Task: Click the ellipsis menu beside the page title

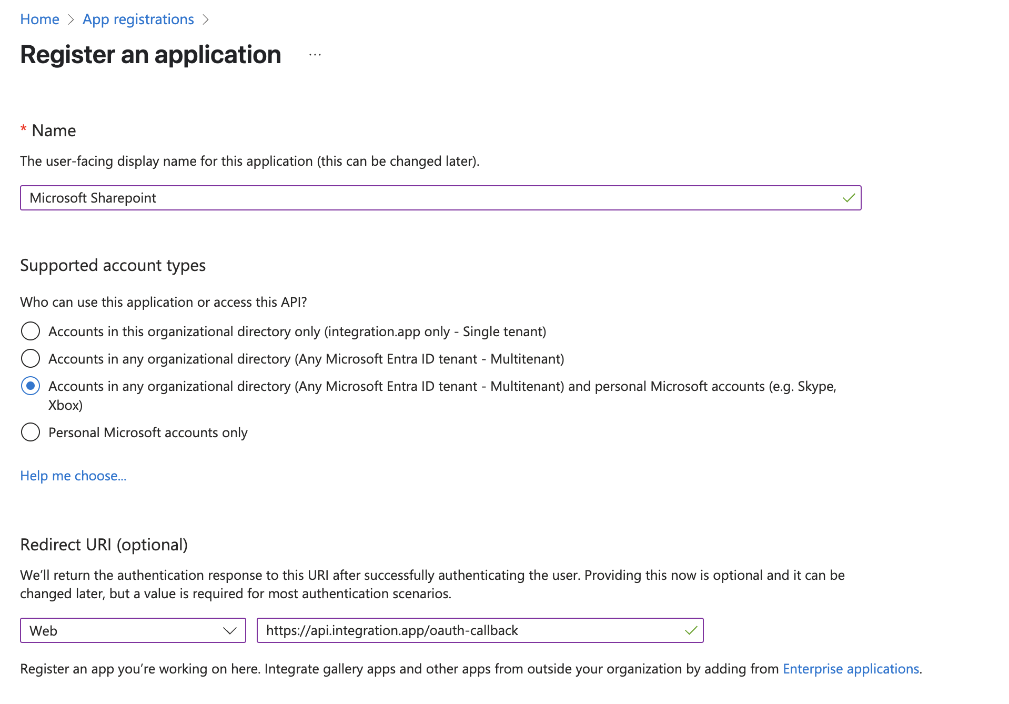Action: (314, 54)
